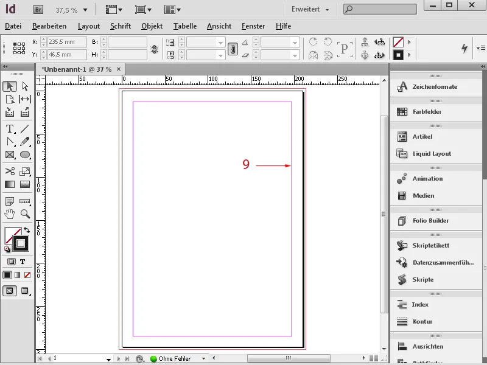This screenshot has width=487, height=365.
Task: Select the Direct Selection tool (white arrow)
Action: pyautogui.click(x=25, y=86)
